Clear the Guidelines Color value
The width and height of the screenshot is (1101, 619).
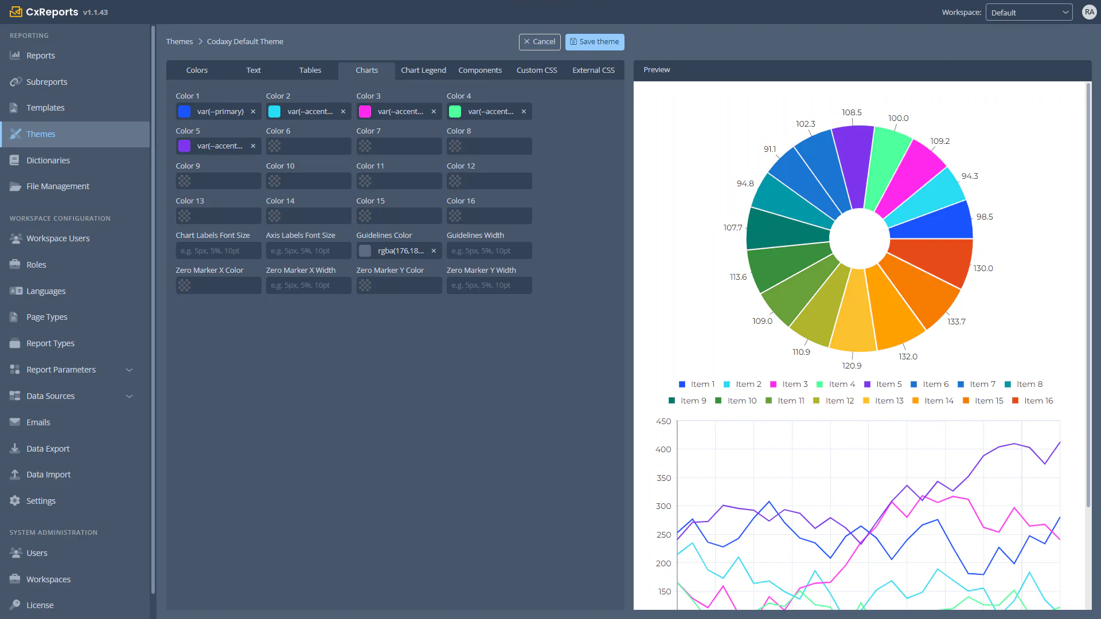[434, 251]
